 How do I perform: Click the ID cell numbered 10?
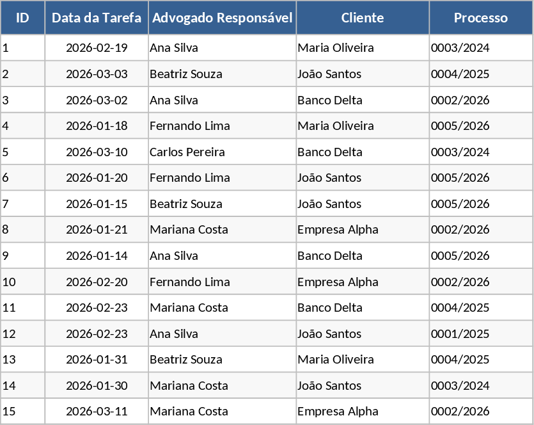[22, 282]
